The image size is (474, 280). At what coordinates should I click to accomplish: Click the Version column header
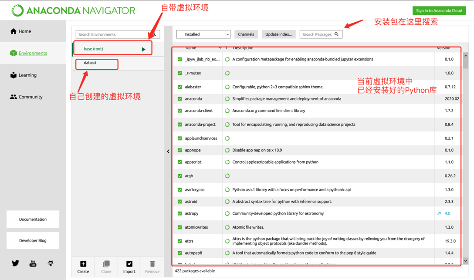point(444,48)
